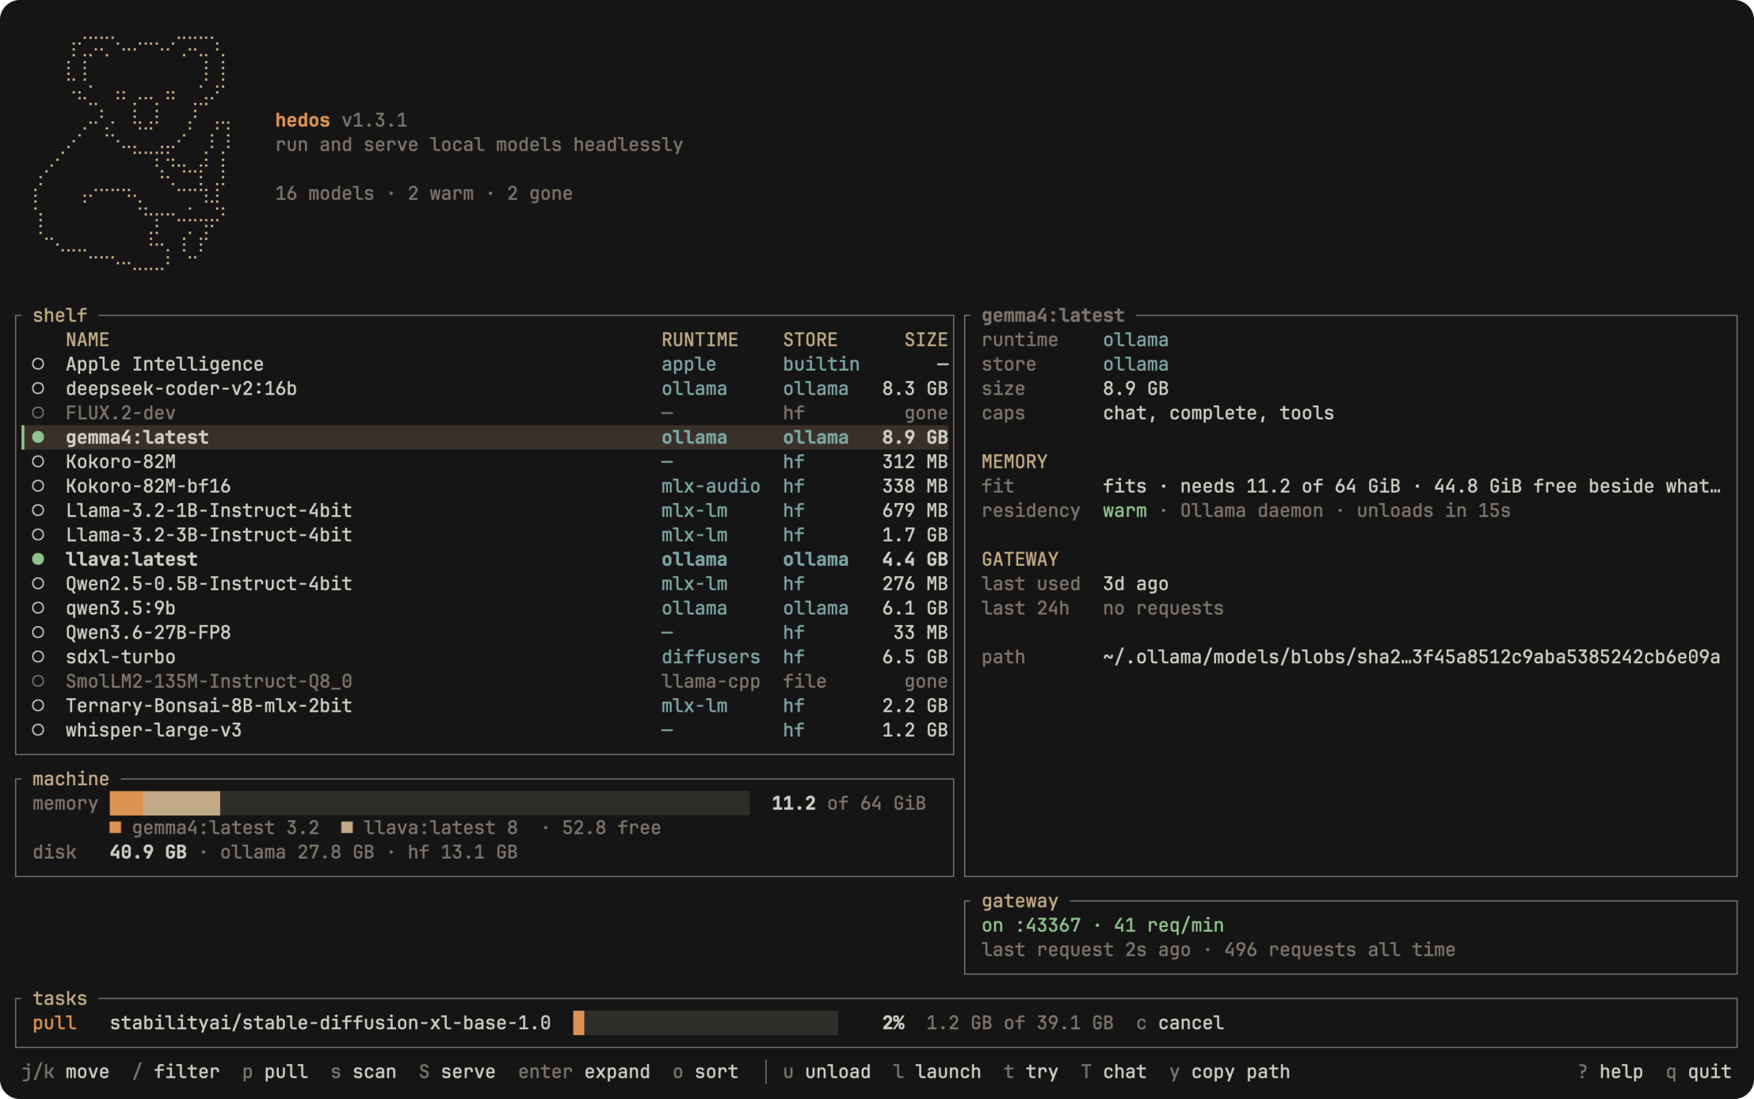This screenshot has width=1754, height=1099.
Task: Open help from the footer
Action: click(1610, 1072)
